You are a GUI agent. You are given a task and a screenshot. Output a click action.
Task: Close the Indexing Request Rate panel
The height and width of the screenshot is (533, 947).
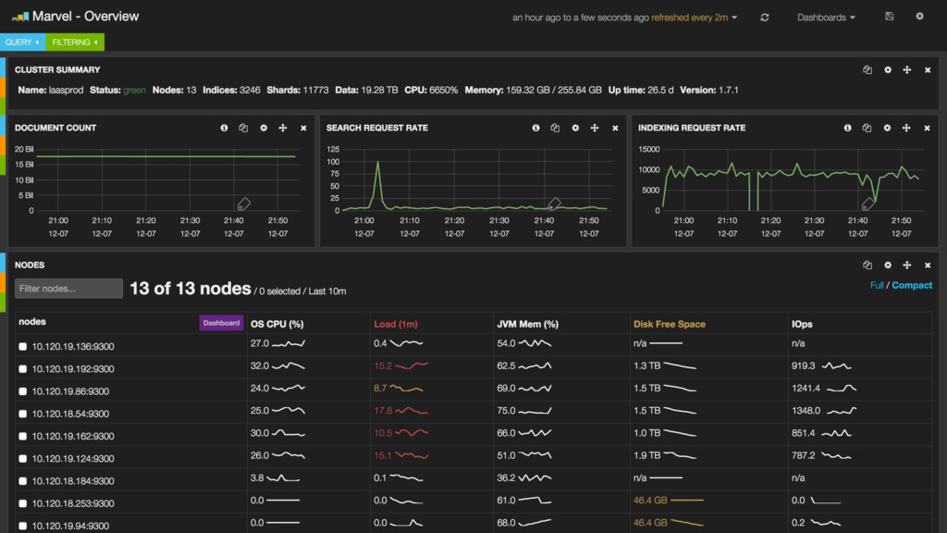pos(927,128)
